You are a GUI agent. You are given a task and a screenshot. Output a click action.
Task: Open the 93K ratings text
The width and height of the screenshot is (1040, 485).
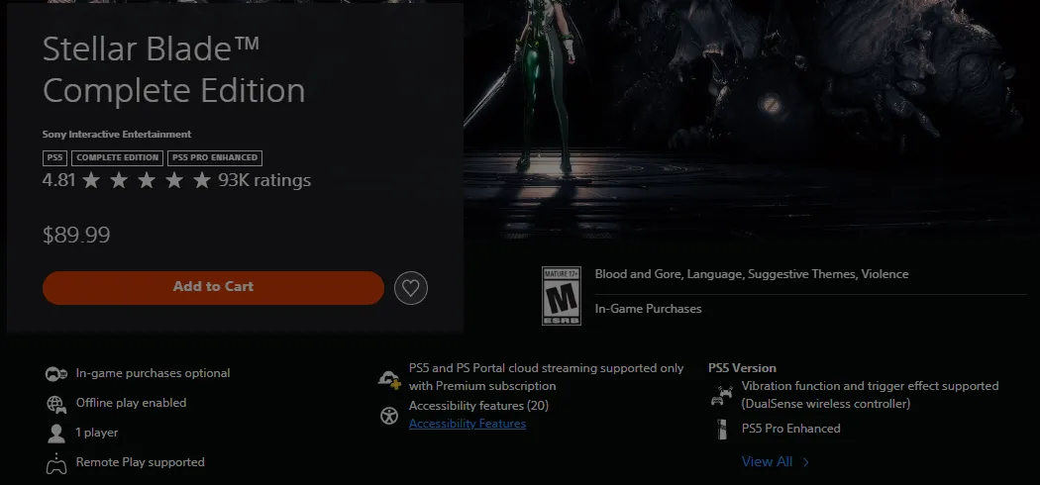[264, 180]
